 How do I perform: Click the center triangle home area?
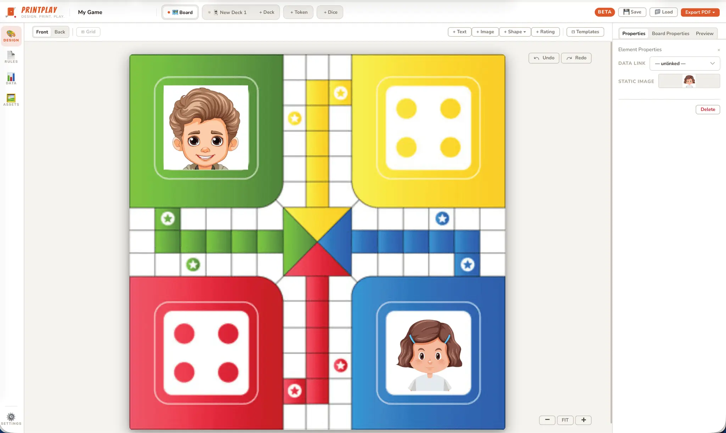pyautogui.click(x=317, y=242)
